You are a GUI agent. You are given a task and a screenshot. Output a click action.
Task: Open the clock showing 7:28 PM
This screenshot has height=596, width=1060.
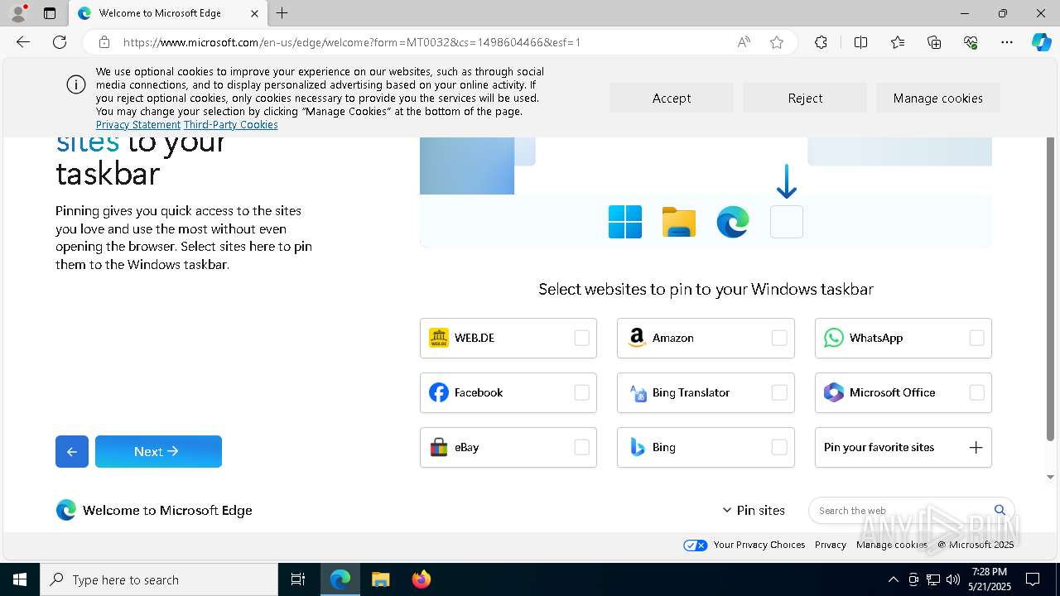click(x=990, y=579)
